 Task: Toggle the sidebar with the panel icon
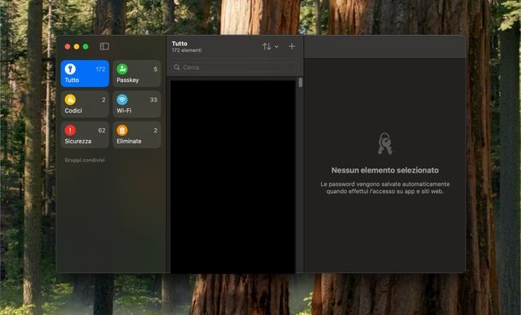click(x=104, y=46)
